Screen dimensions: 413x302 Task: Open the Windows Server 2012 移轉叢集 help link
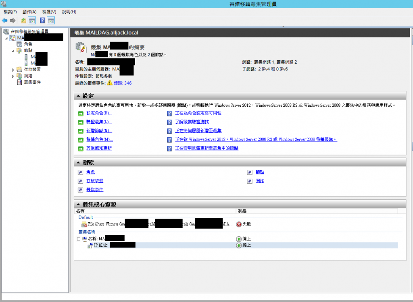(x=256, y=139)
